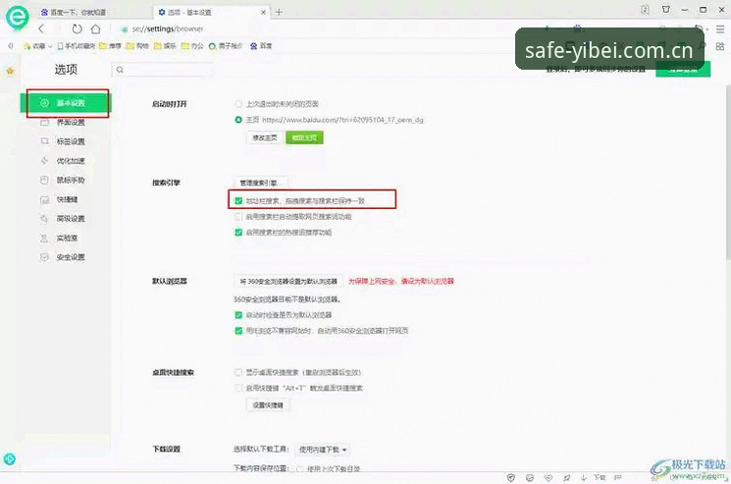
Task: Click magnifier icon in settings search
Action: (120, 70)
